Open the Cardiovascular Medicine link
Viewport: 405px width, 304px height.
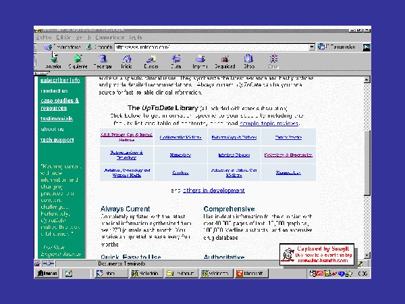click(x=180, y=137)
